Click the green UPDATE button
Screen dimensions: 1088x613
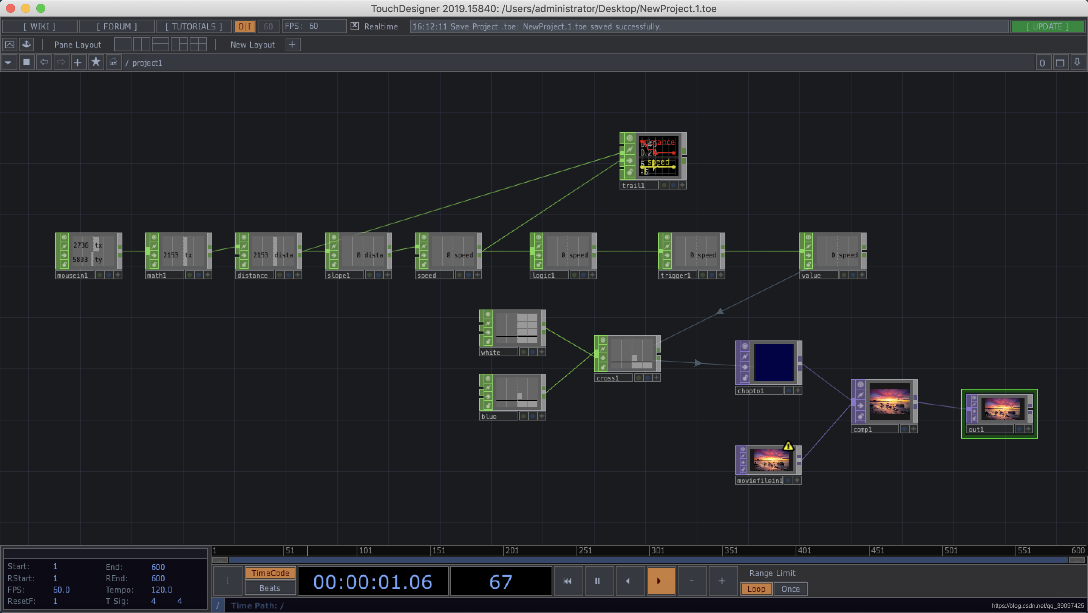pos(1047,26)
